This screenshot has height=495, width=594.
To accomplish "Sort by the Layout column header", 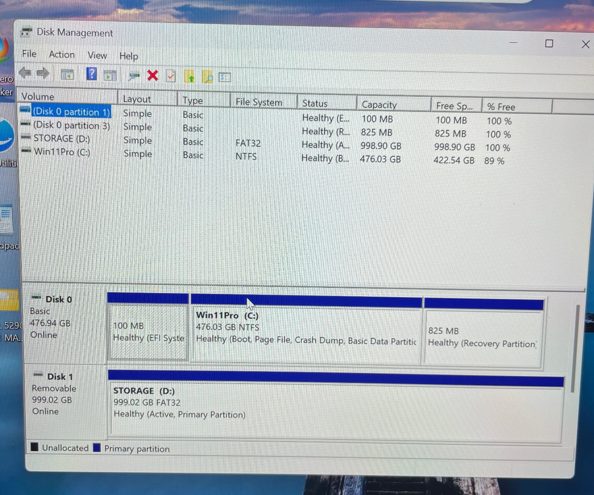I will click(147, 99).
